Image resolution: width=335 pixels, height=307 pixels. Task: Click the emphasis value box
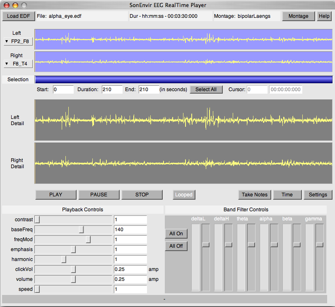(130, 249)
